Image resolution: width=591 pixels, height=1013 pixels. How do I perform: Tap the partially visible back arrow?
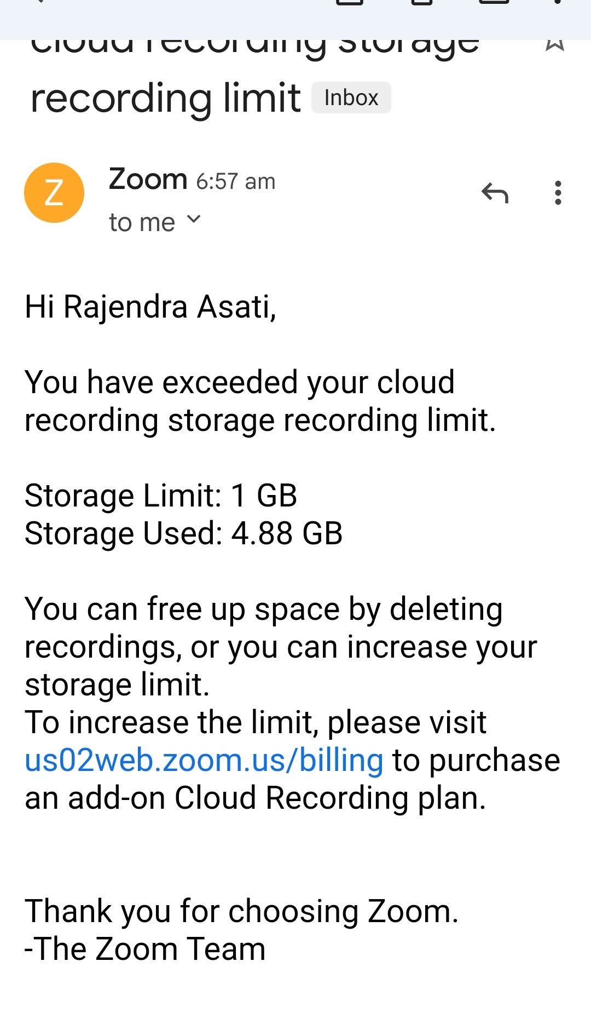click(x=38, y=2)
